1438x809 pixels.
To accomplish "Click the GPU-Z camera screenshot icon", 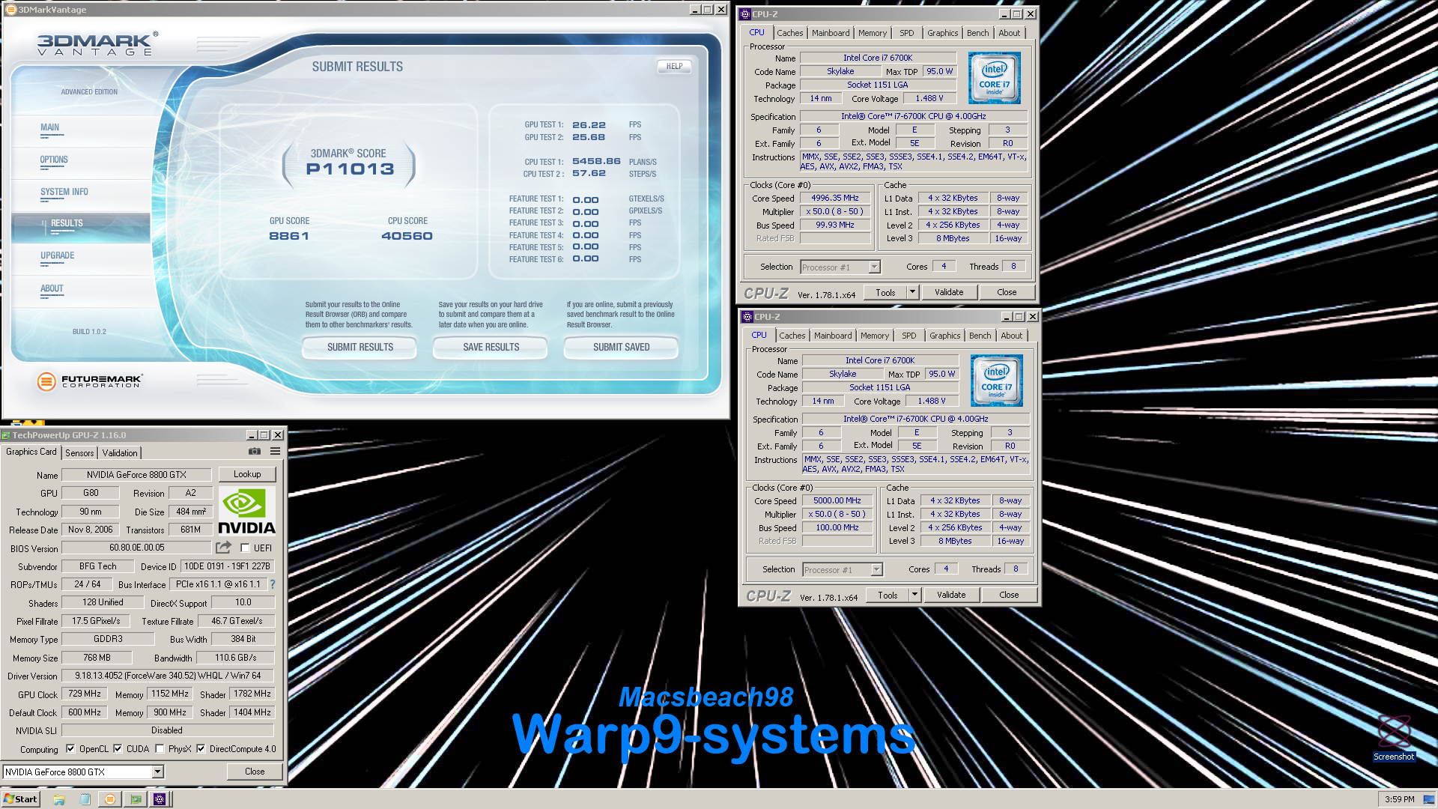I will pos(255,452).
